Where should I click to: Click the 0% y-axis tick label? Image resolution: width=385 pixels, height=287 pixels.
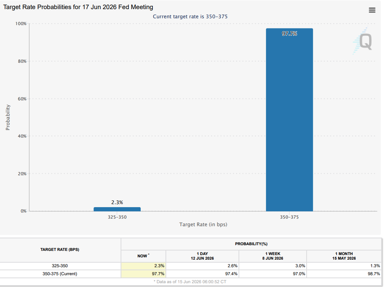24,211
